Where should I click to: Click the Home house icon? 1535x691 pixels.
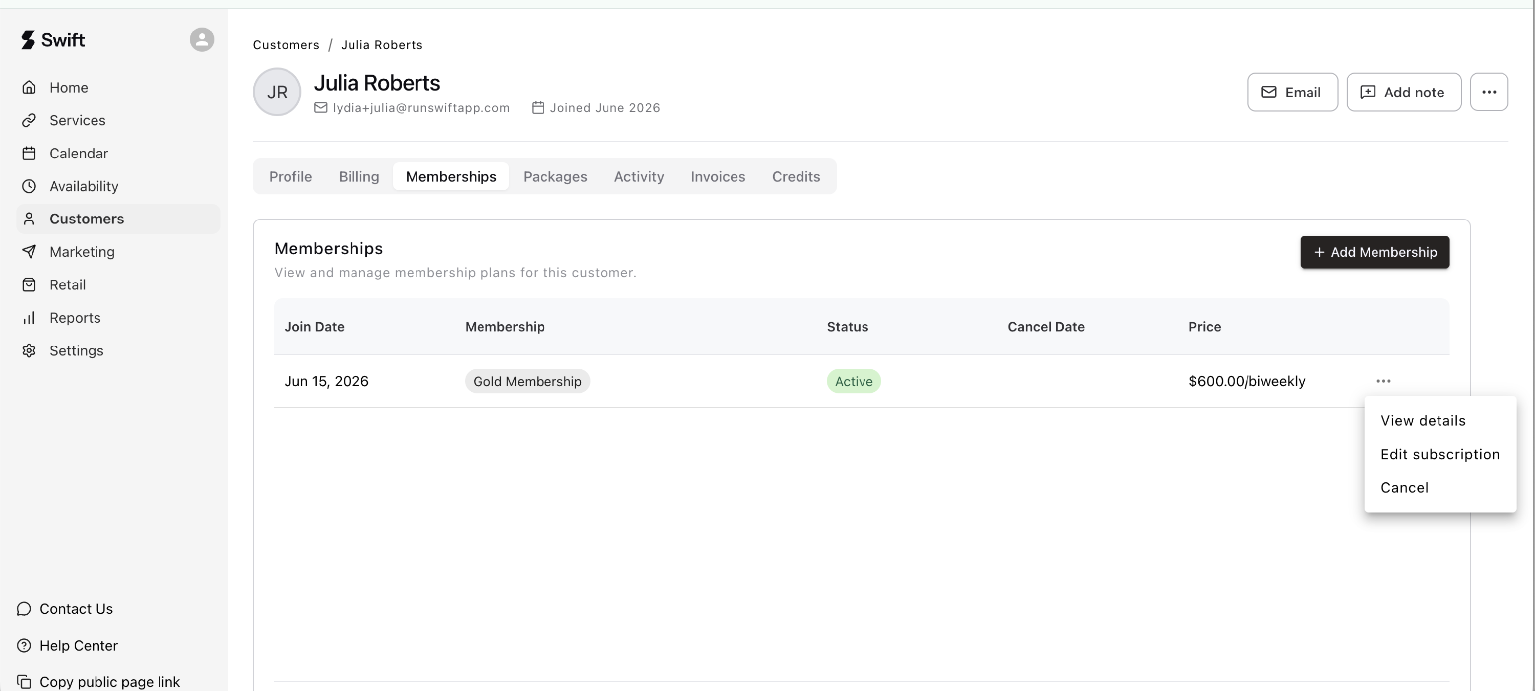[29, 87]
